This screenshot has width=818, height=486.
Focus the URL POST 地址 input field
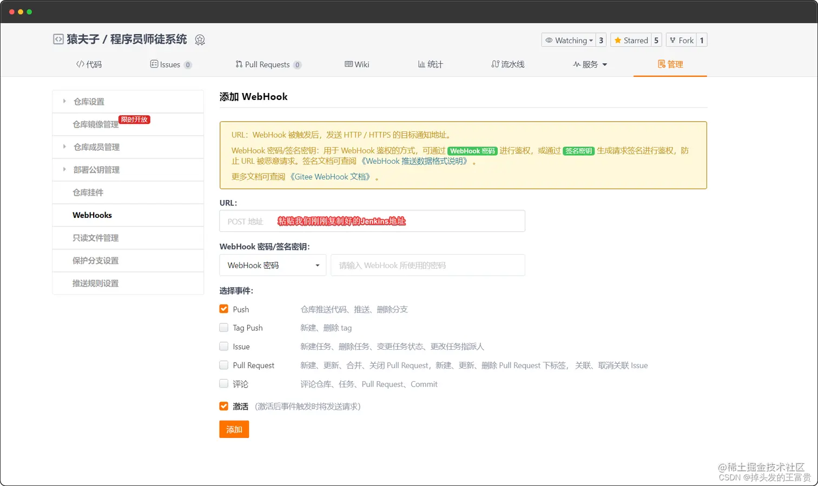click(372, 221)
